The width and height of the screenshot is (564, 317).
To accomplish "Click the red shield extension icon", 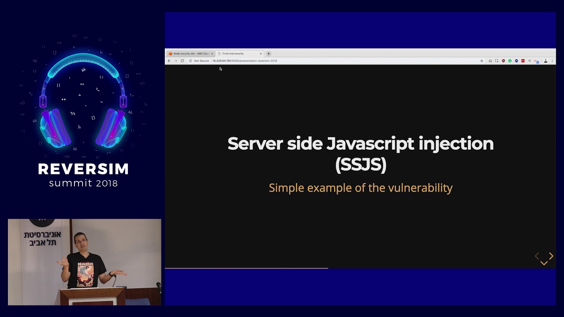I will point(503,61).
